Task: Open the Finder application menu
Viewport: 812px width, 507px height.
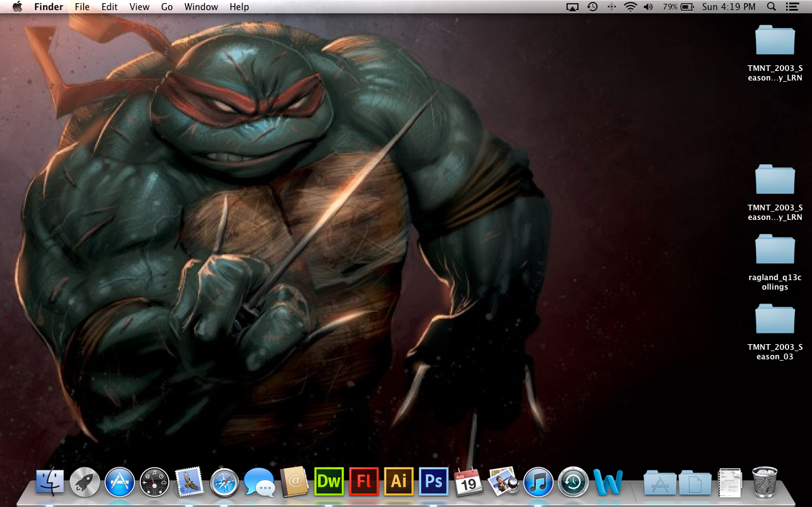Action: 48,7
